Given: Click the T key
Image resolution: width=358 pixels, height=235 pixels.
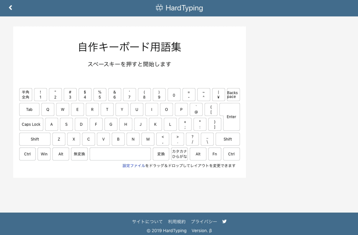Looking at the screenshot, I should tap(107, 109).
